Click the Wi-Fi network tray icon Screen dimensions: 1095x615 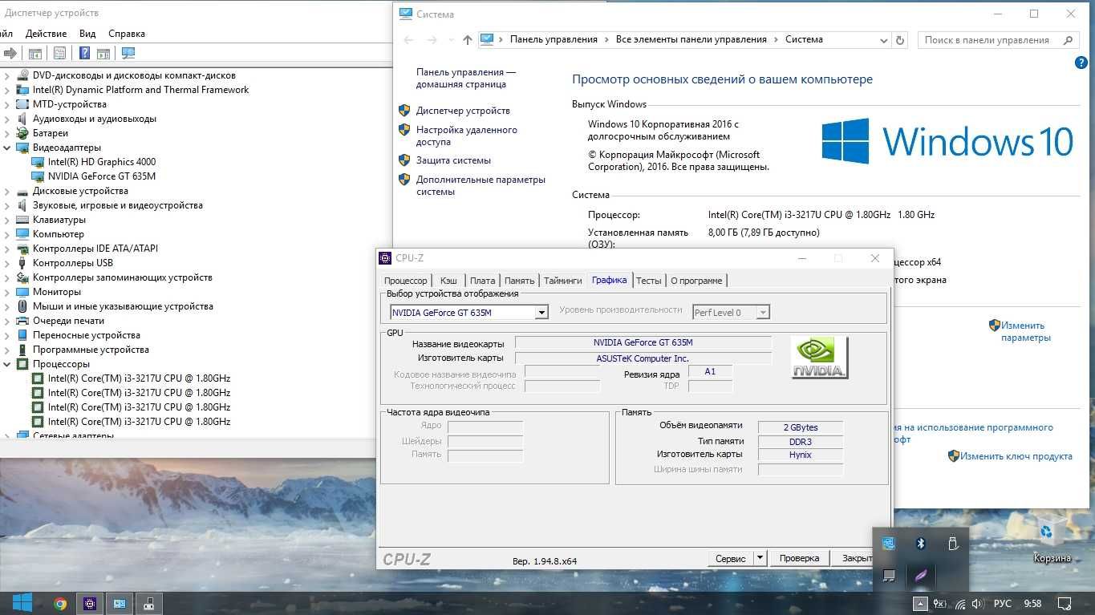960,604
